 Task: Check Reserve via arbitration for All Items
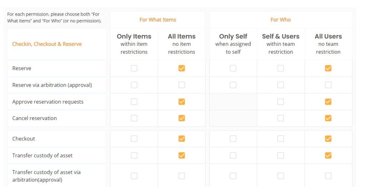(x=182, y=85)
